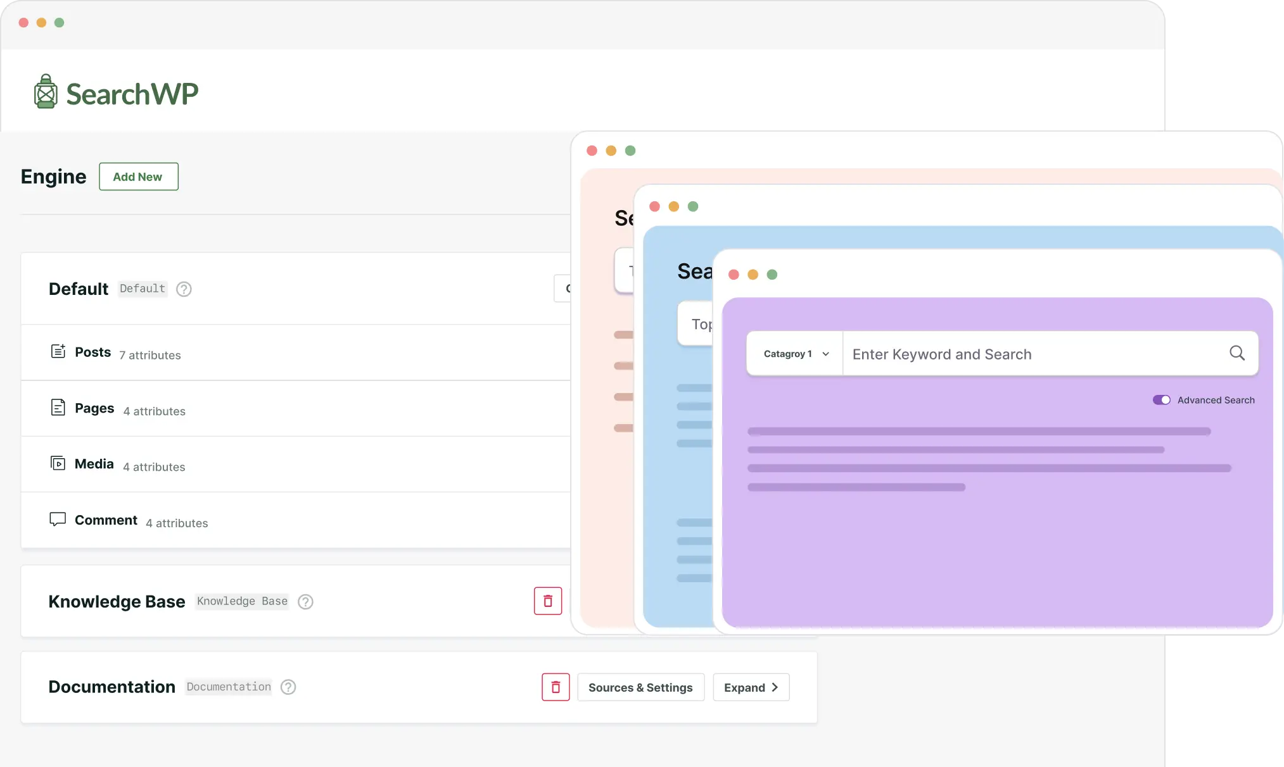Click the Comment bubble icon
This screenshot has height=767, width=1284.
pyautogui.click(x=58, y=520)
